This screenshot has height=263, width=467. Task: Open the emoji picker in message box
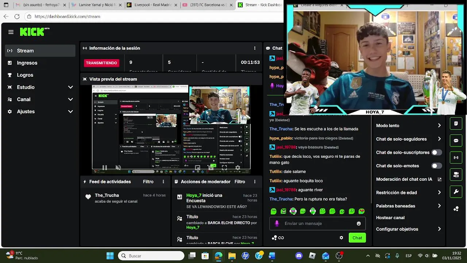click(359, 224)
